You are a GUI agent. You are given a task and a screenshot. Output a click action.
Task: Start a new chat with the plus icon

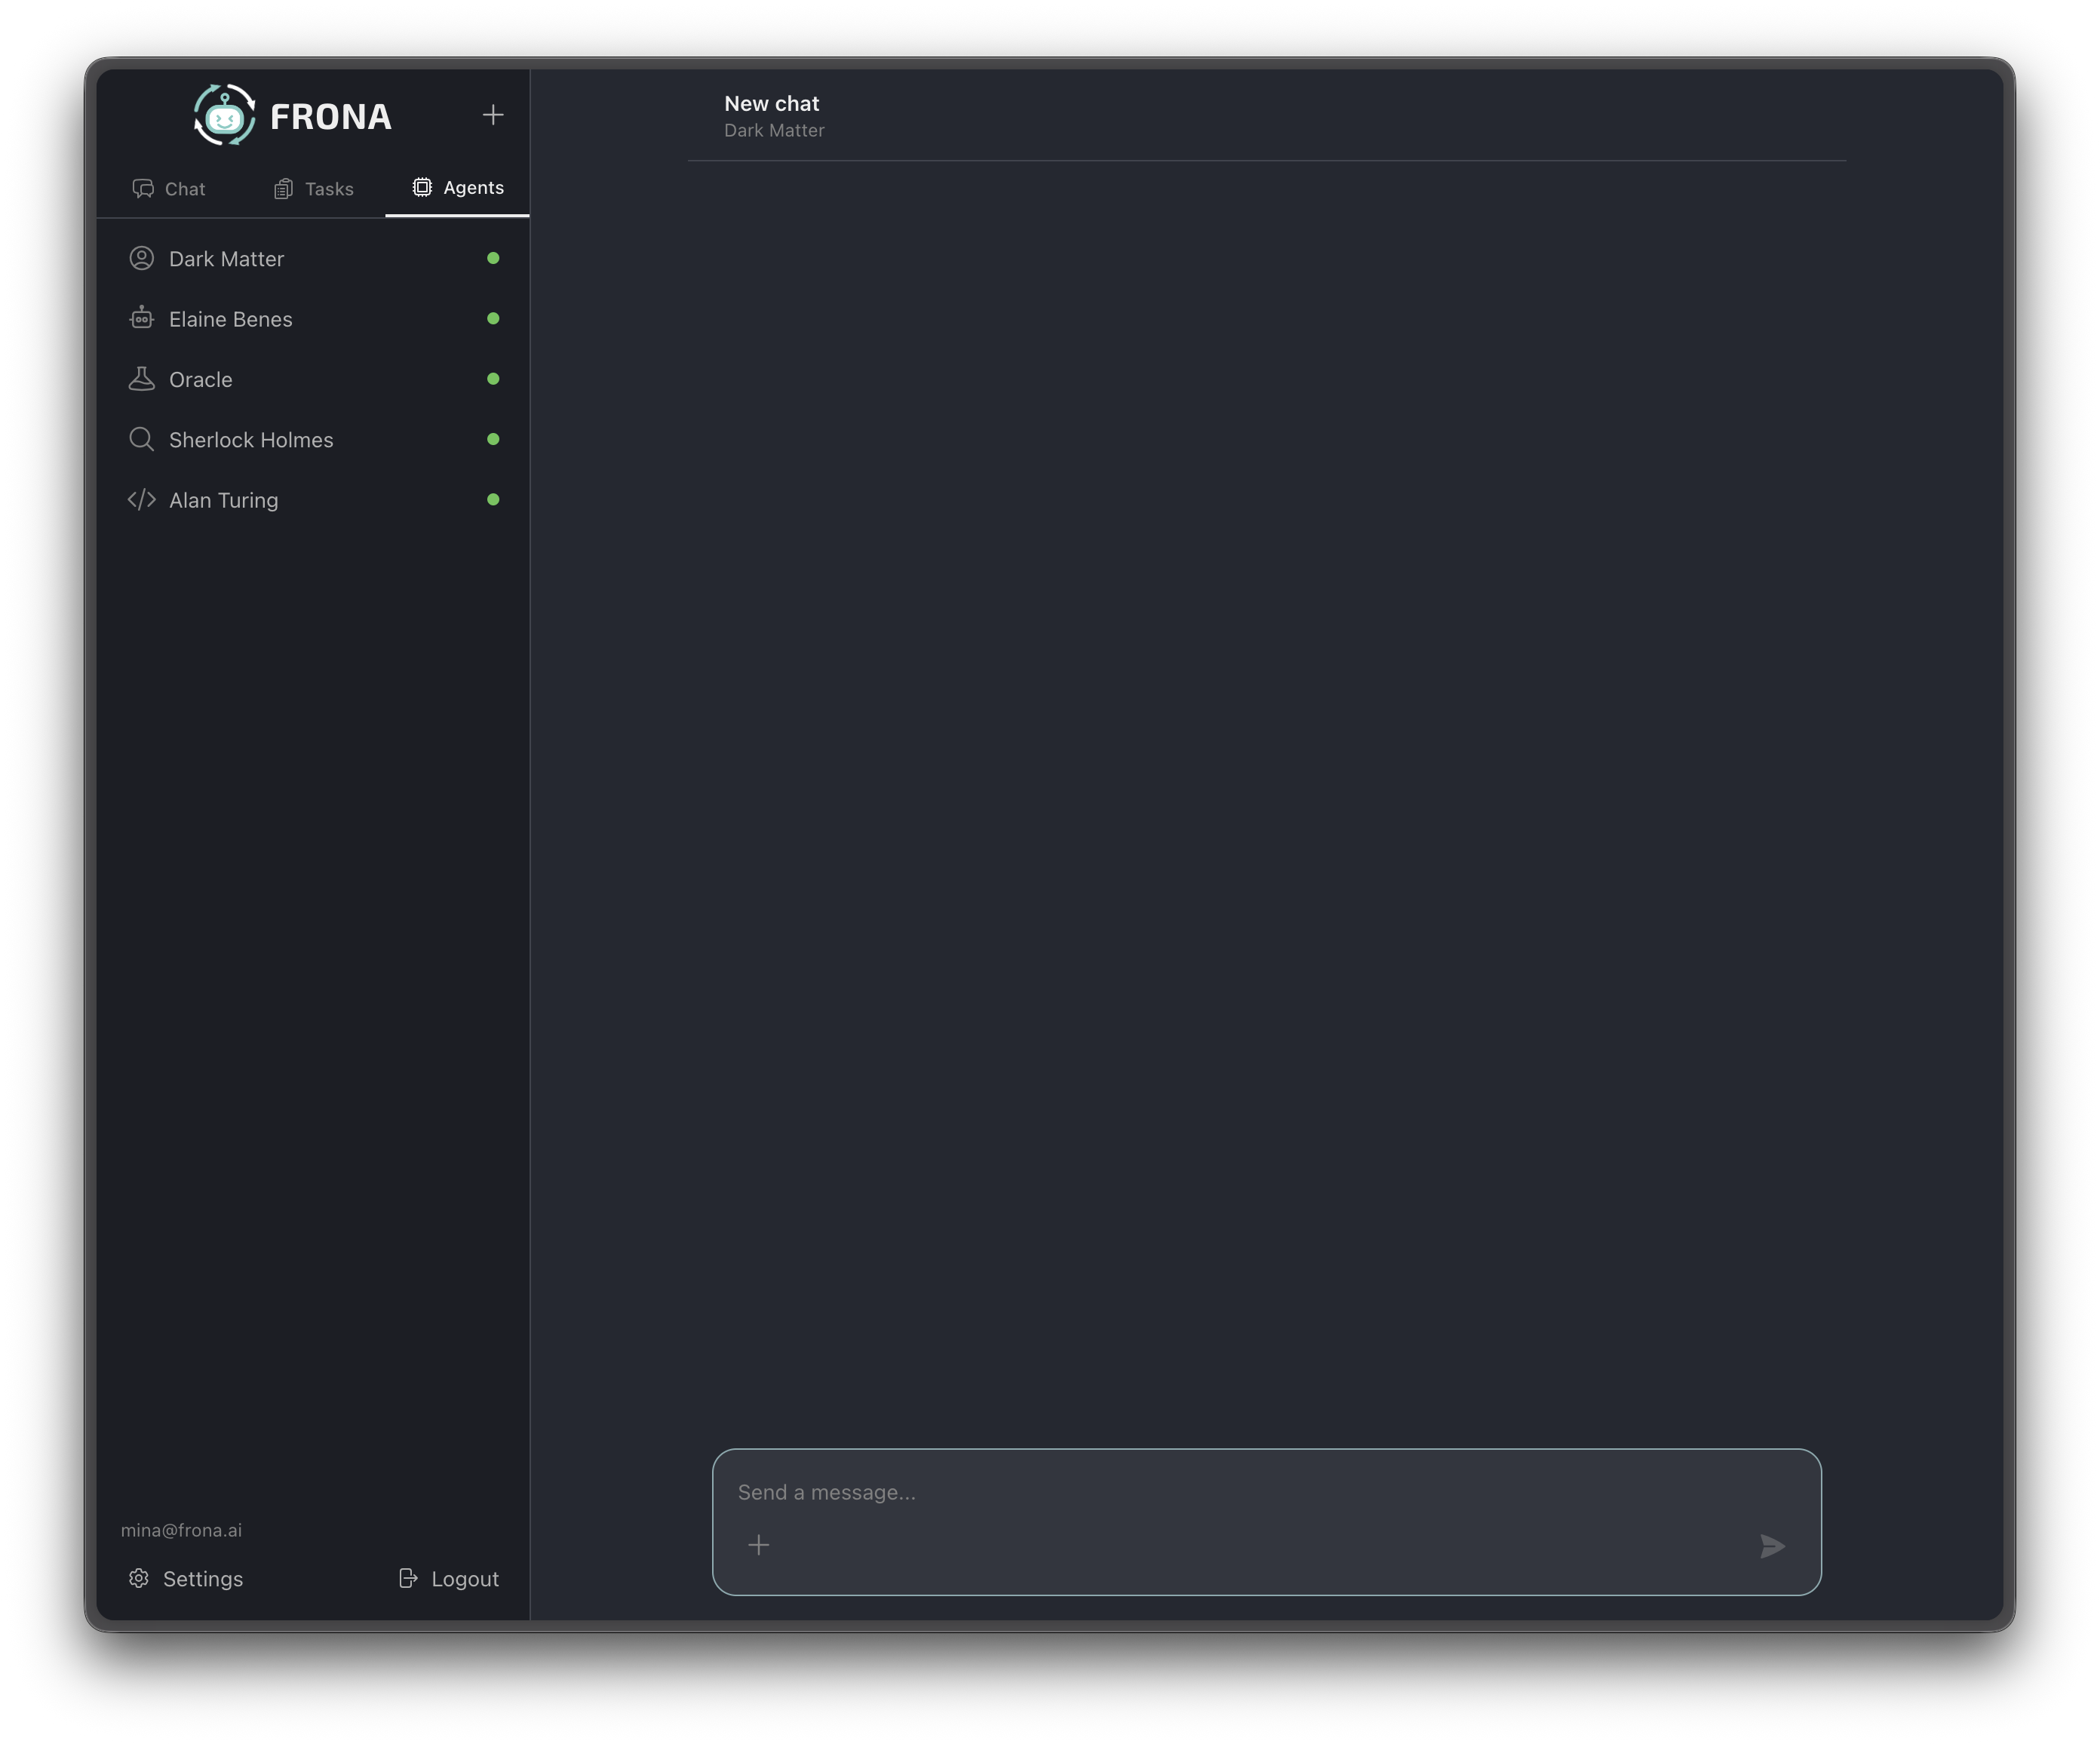click(493, 114)
